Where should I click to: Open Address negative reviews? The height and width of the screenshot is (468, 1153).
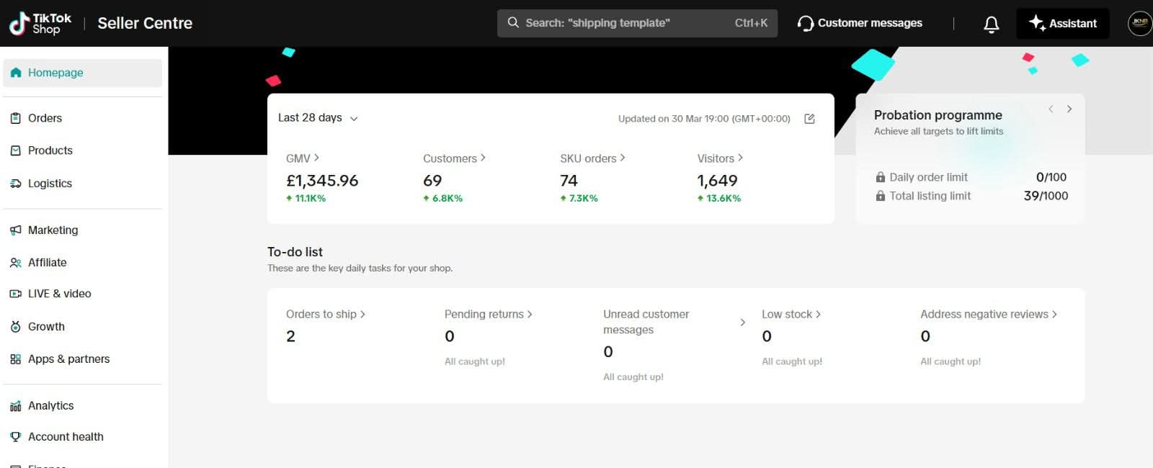(989, 315)
